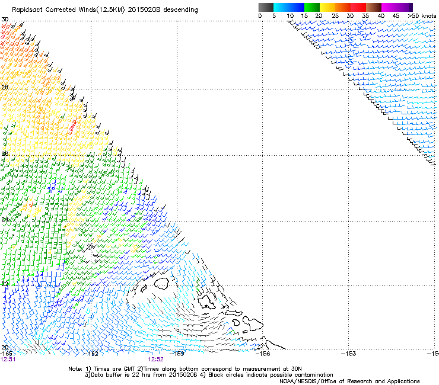Click the Maui island outline
Viewport: 439px width, 385px height.
click(253, 323)
